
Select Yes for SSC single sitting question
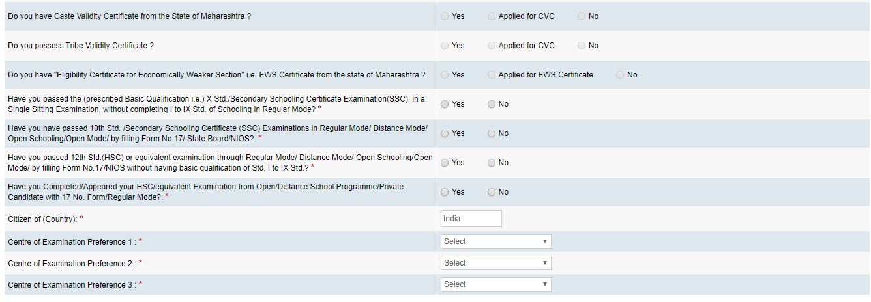(x=445, y=104)
